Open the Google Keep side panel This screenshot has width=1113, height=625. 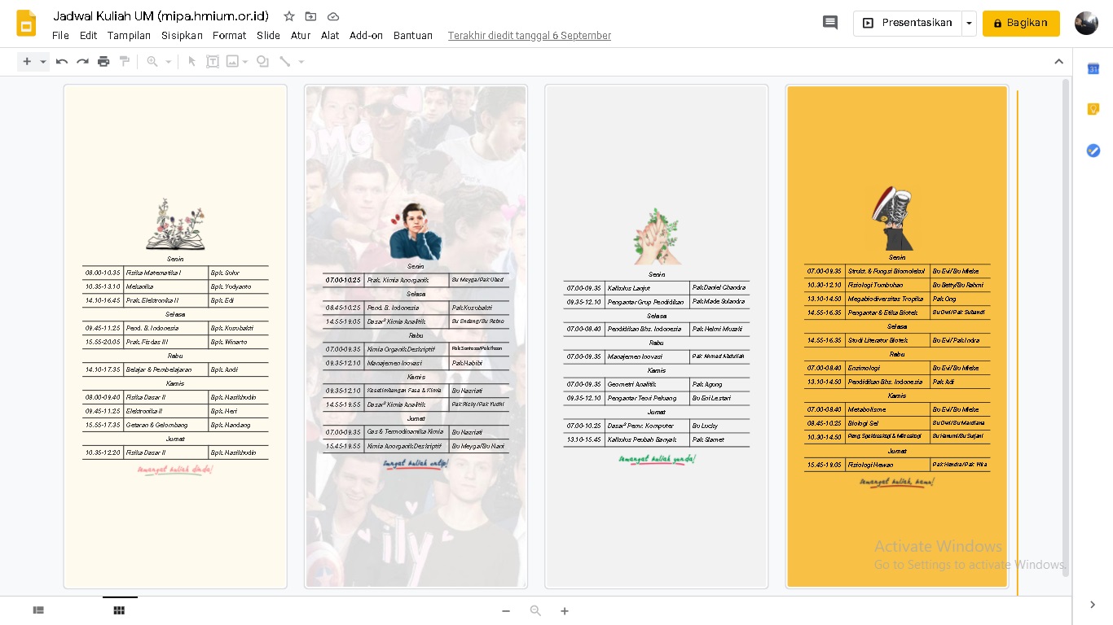[x=1093, y=108]
